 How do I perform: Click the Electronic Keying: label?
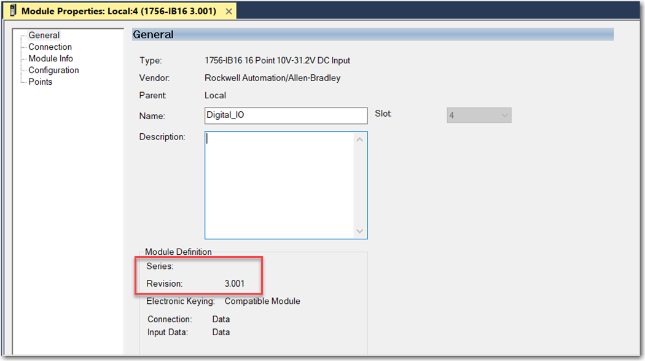[181, 301]
